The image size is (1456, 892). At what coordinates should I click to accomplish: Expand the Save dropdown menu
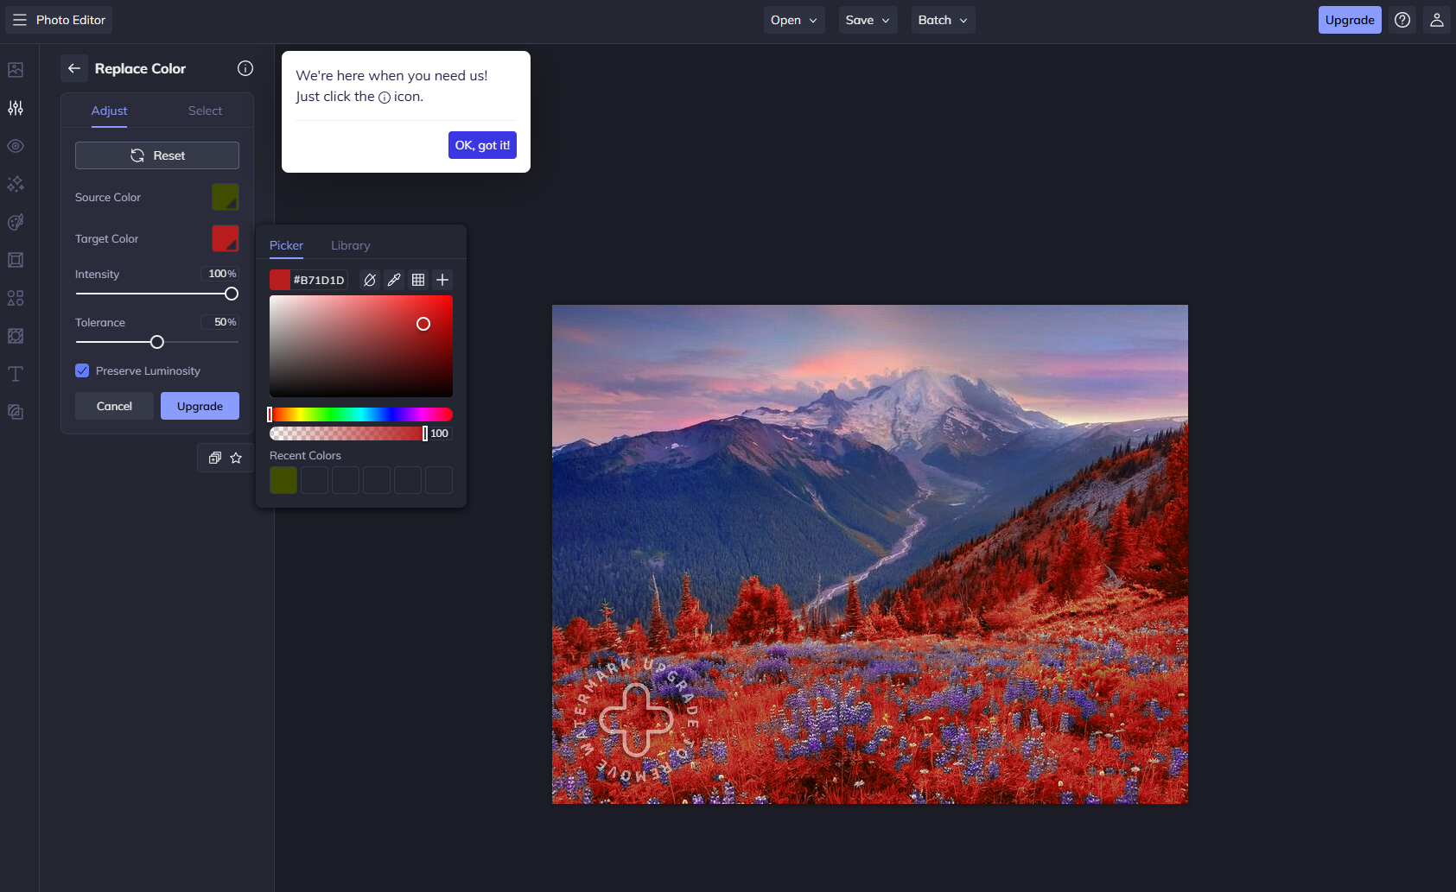pyautogui.click(x=868, y=20)
